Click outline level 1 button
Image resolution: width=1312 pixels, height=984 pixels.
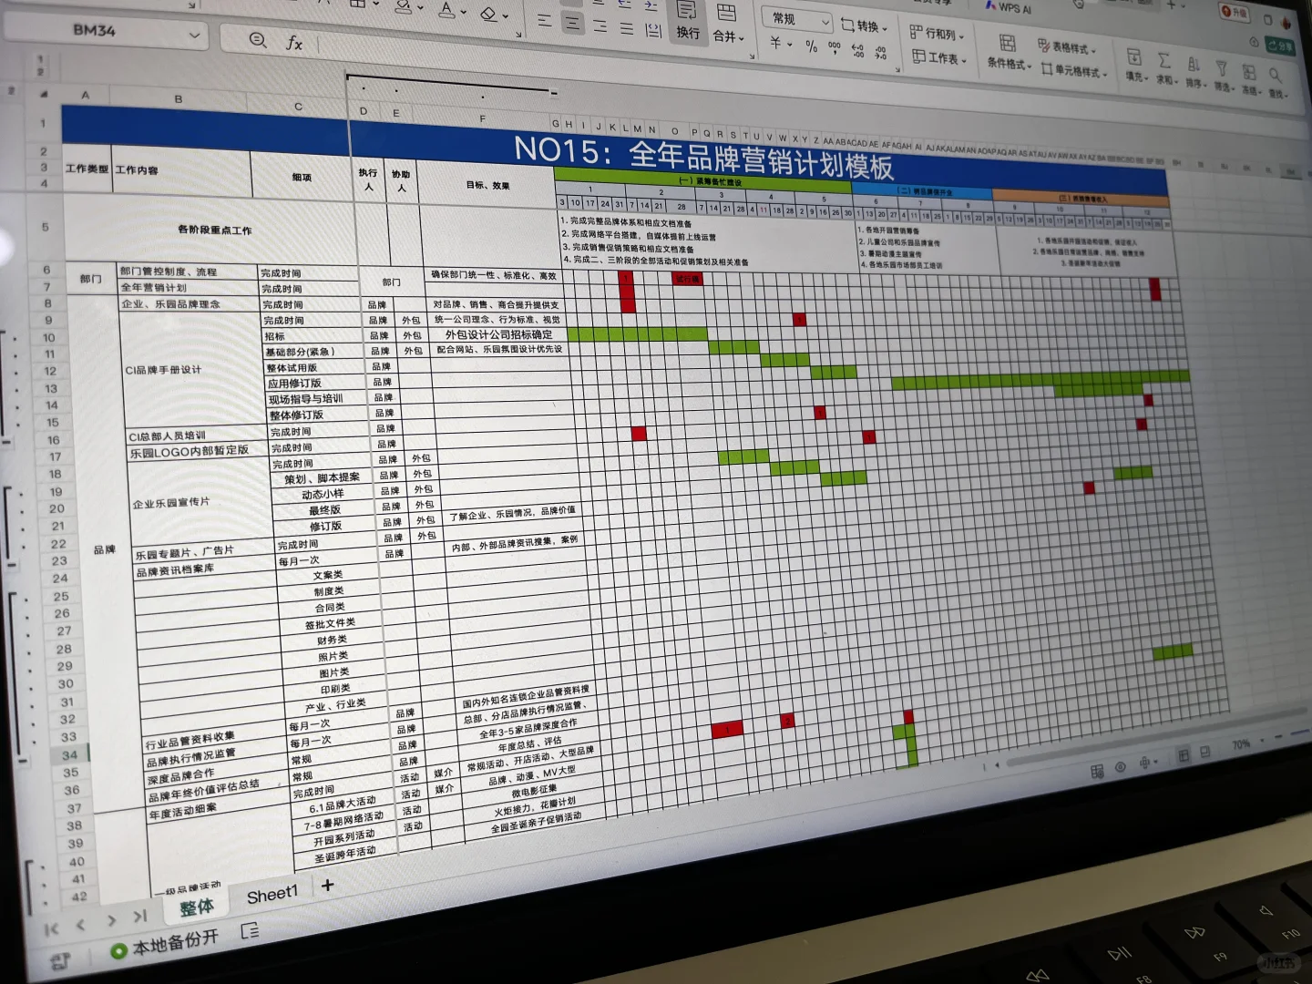[39, 59]
